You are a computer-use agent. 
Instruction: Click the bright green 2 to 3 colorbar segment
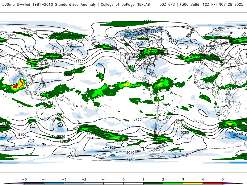click(x=173, y=183)
